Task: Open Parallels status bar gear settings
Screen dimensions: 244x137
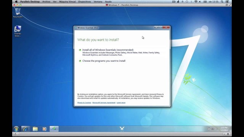Action: coord(228,134)
